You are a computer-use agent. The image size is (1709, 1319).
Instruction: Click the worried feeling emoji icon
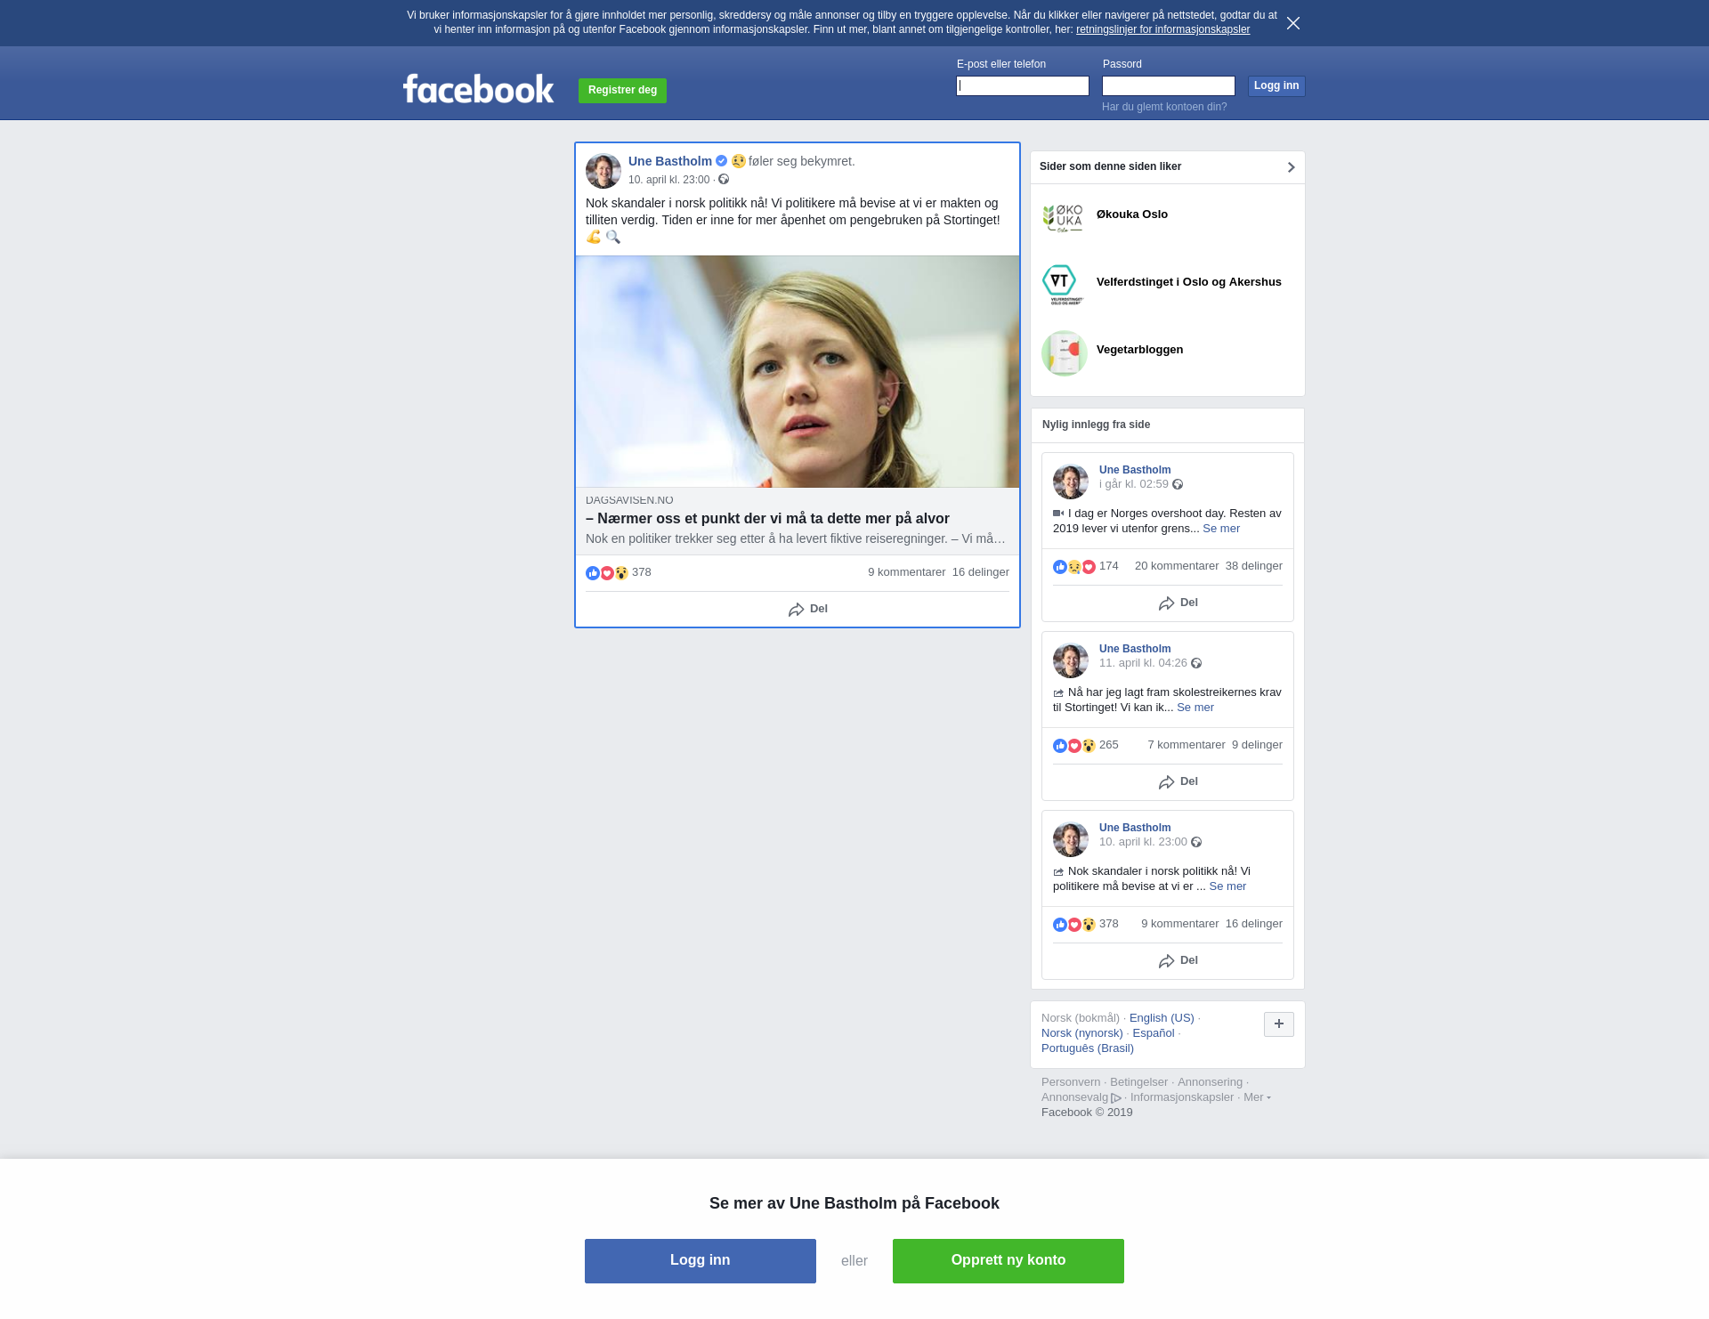tap(738, 161)
